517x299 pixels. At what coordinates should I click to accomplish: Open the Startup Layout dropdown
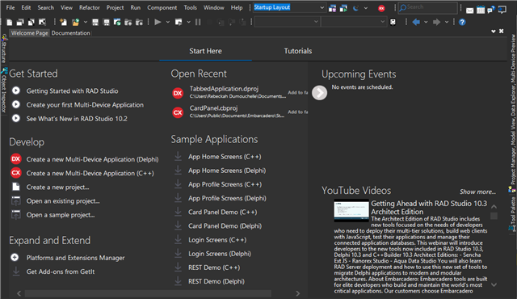(322, 7)
